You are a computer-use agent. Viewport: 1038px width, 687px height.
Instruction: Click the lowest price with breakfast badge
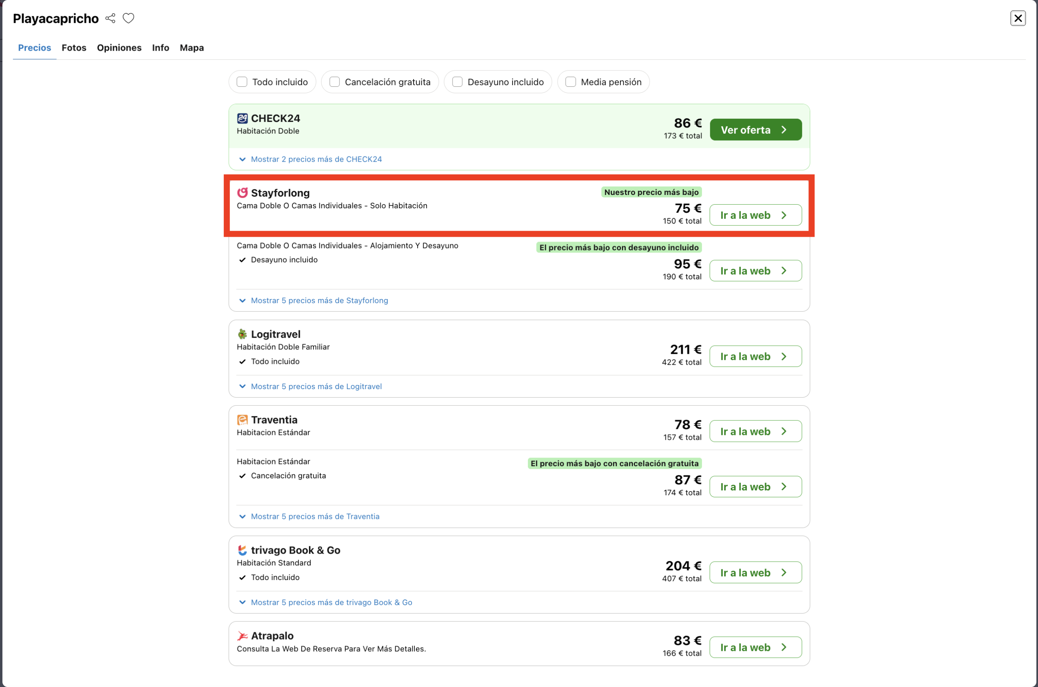click(619, 248)
